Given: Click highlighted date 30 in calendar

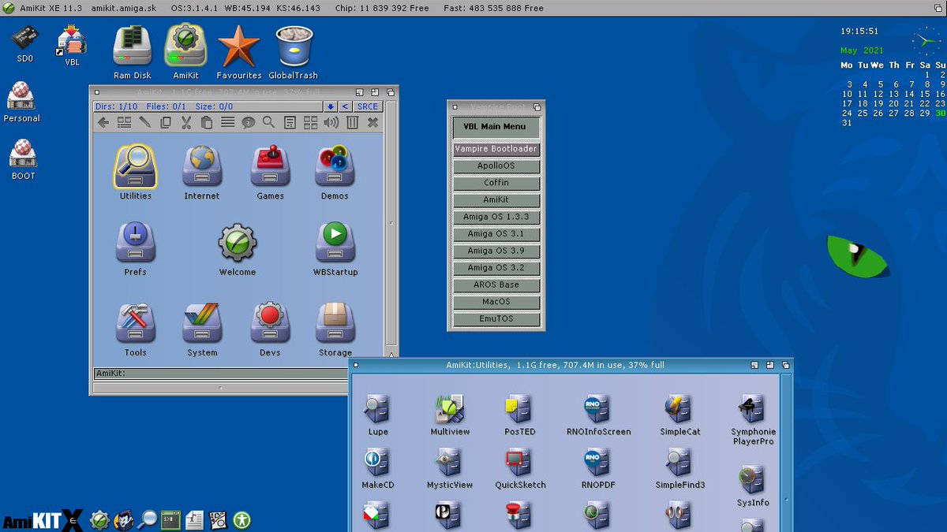Looking at the screenshot, I should tap(940, 113).
